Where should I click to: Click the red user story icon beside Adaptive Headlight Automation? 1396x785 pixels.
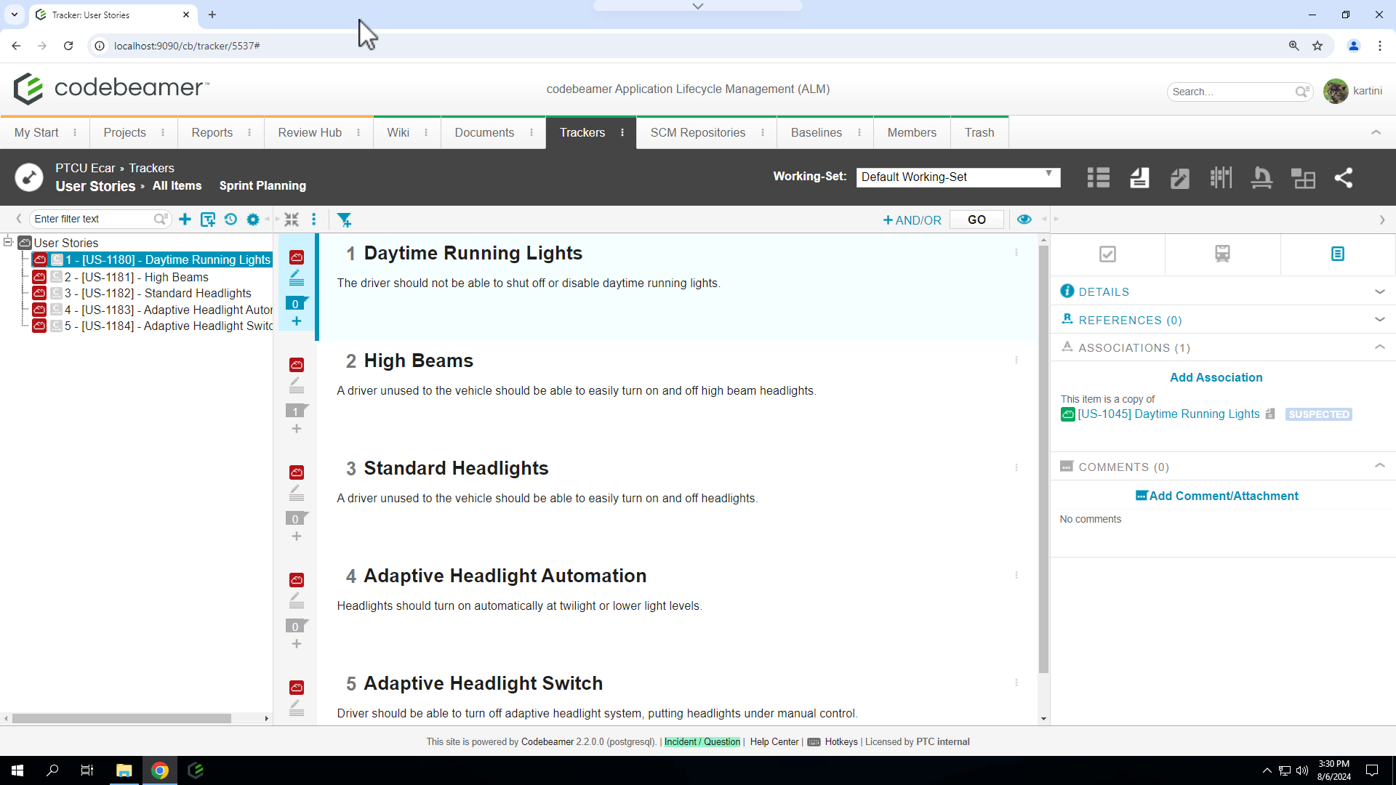click(297, 580)
